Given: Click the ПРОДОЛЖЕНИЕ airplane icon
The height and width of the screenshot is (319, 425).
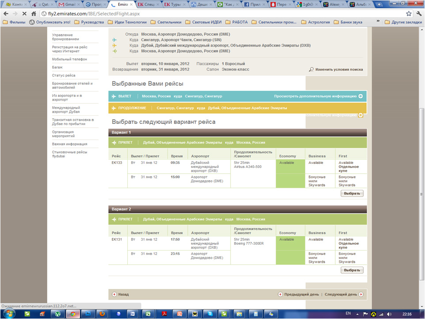Looking at the screenshot, I should pyautogui.click(x=114, y=108).
